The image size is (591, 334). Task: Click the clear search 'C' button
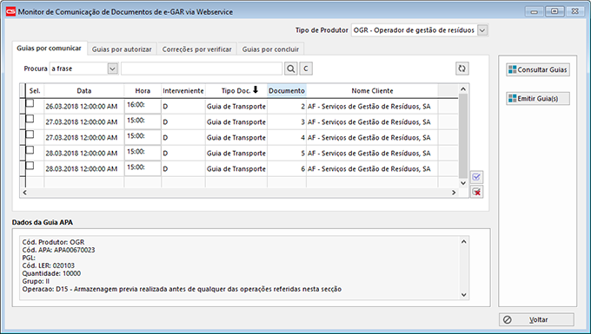pos(306,69)
